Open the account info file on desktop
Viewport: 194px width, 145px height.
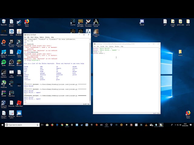coord(12,53)
